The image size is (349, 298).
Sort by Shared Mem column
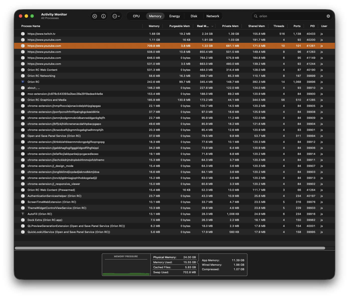pos(256,26)
